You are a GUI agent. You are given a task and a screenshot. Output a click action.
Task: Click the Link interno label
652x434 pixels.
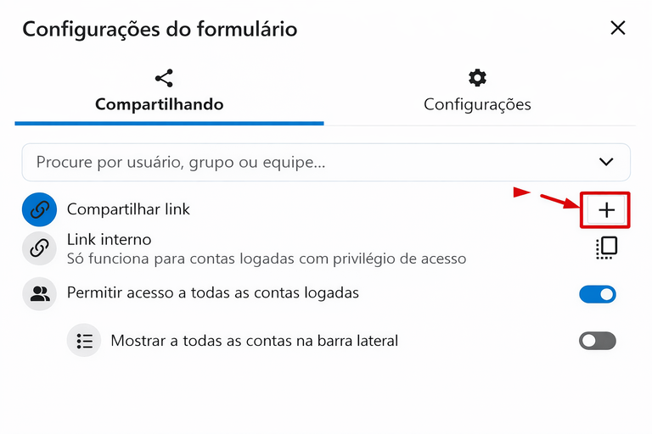click(110, 240)
